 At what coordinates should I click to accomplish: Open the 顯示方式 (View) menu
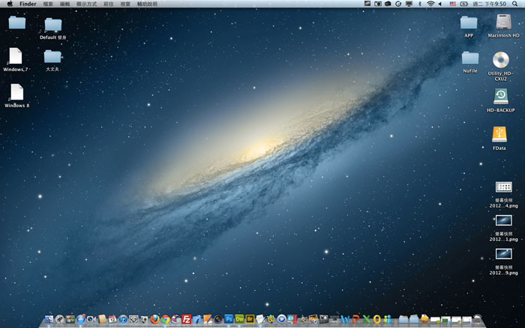[86, 4]
